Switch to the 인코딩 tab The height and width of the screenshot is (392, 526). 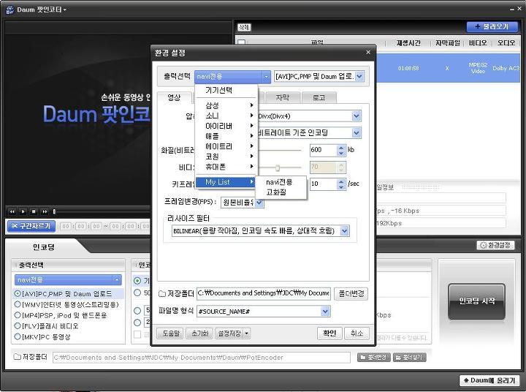[44, 247]
